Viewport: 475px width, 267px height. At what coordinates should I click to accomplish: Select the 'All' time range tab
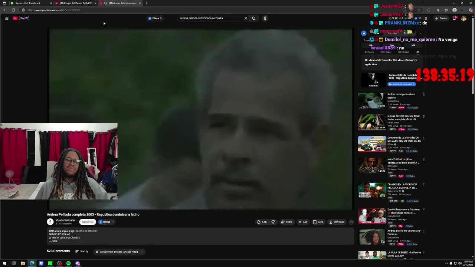coord(418,52)
